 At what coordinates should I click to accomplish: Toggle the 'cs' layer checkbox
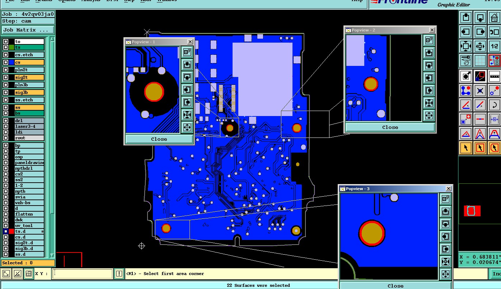tap(6, 62)
